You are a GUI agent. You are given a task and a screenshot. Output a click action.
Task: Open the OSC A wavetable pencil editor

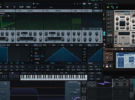point(14,18)
